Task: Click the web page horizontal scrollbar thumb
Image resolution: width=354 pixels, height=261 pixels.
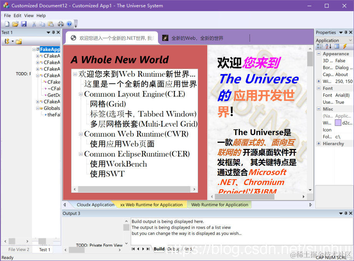Action: pyautogui.click(x=244, y=197)
